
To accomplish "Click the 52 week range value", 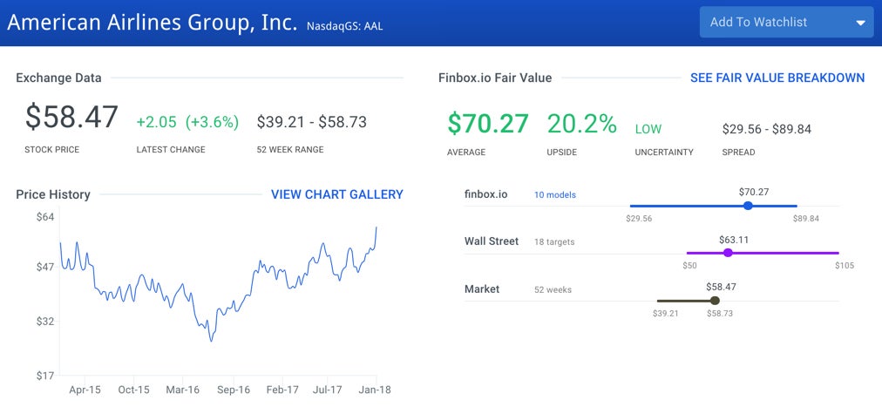I will coord(312,122).
